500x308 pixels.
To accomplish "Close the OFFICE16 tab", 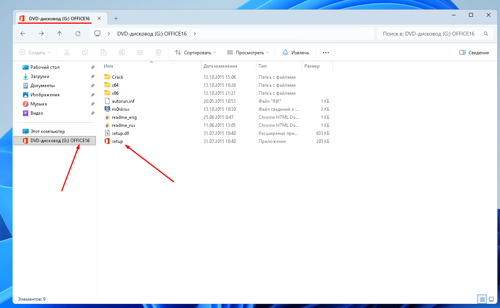I will point(99,18).
